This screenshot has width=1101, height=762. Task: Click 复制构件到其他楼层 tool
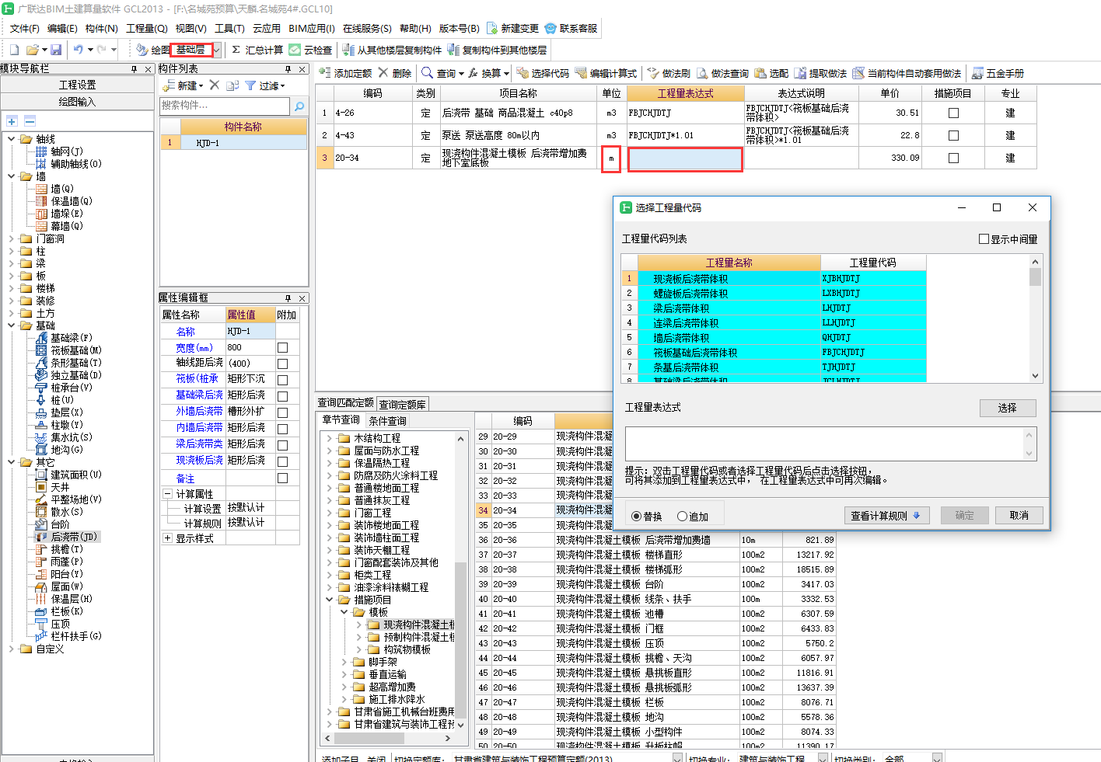coord(498,50)
